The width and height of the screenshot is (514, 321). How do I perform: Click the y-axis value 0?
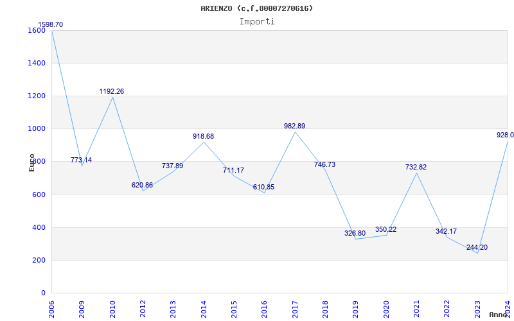point(44,293)
